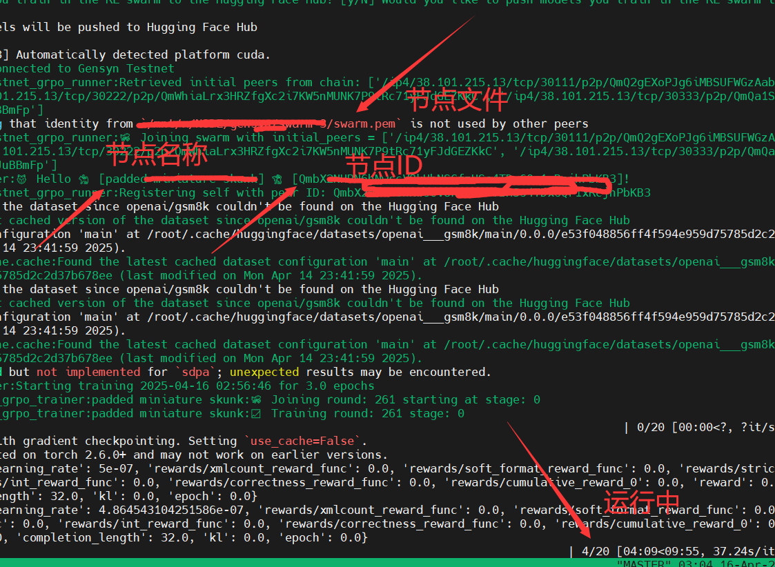Viewport: 775px width, 567px height.
Task: Click the red "运行中" annotation label
Action: (x=642, y=501)
